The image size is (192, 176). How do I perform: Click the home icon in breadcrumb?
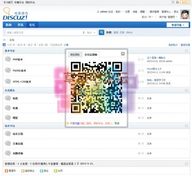4,40
